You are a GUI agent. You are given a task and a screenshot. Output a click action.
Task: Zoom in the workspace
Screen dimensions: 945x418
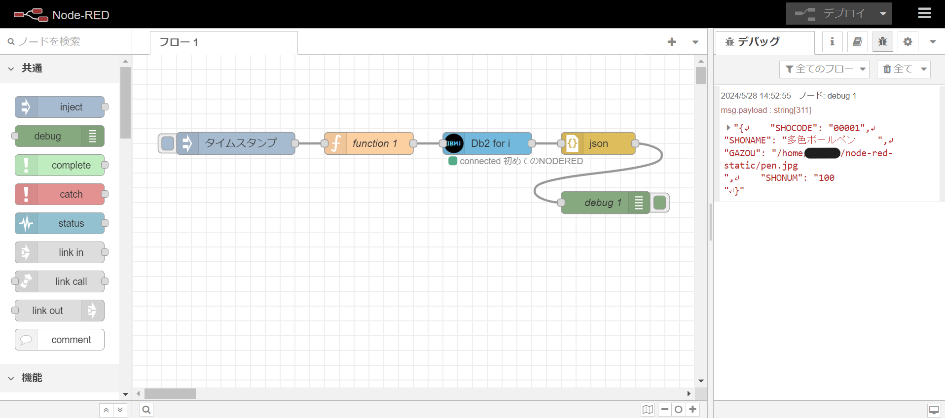click(x=692, y=410)
